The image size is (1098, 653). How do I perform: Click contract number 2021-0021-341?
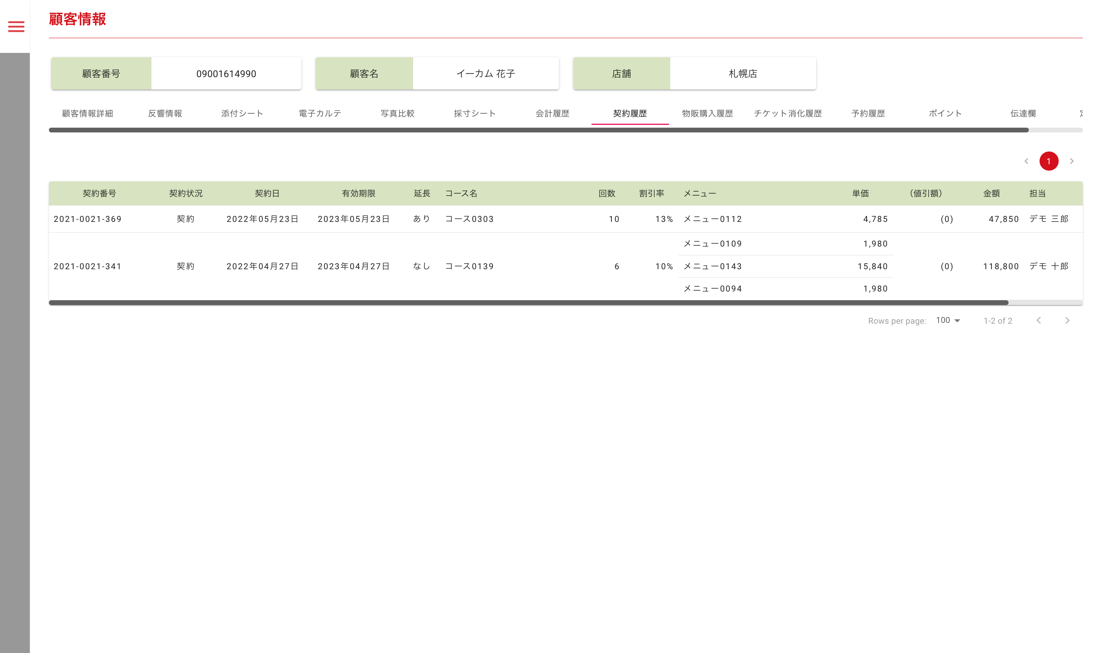coord(87,266)
